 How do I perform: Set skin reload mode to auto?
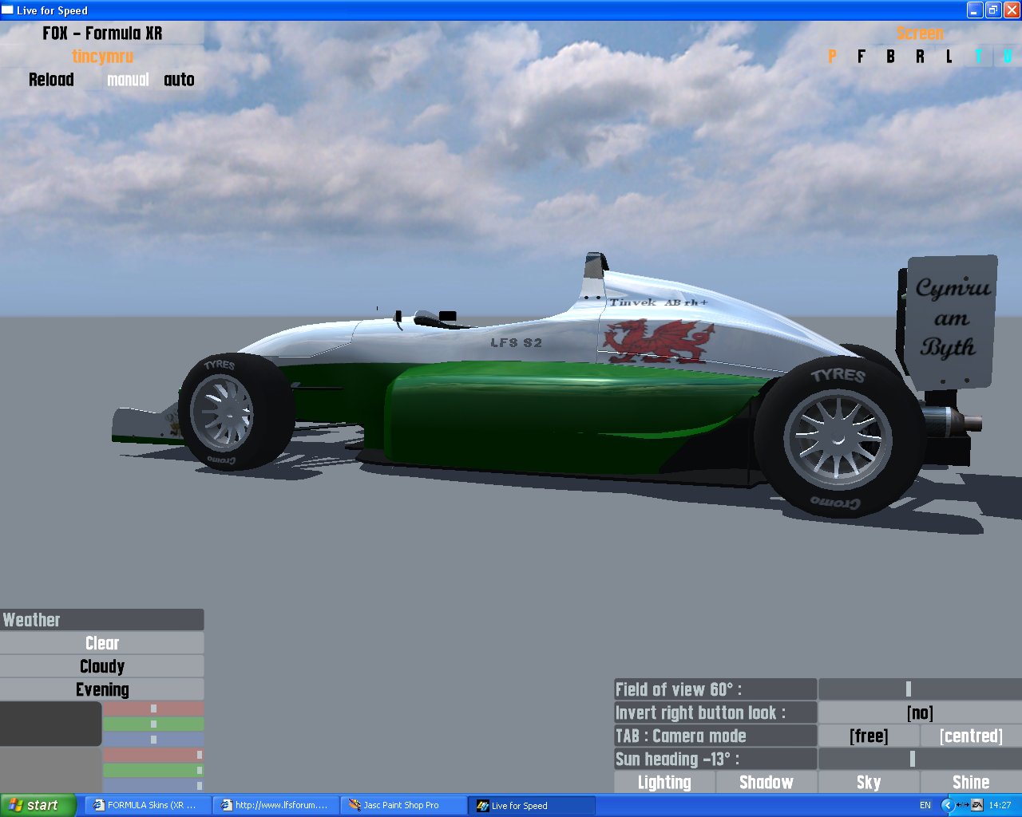pyautogui.click(x=179, y=80)
